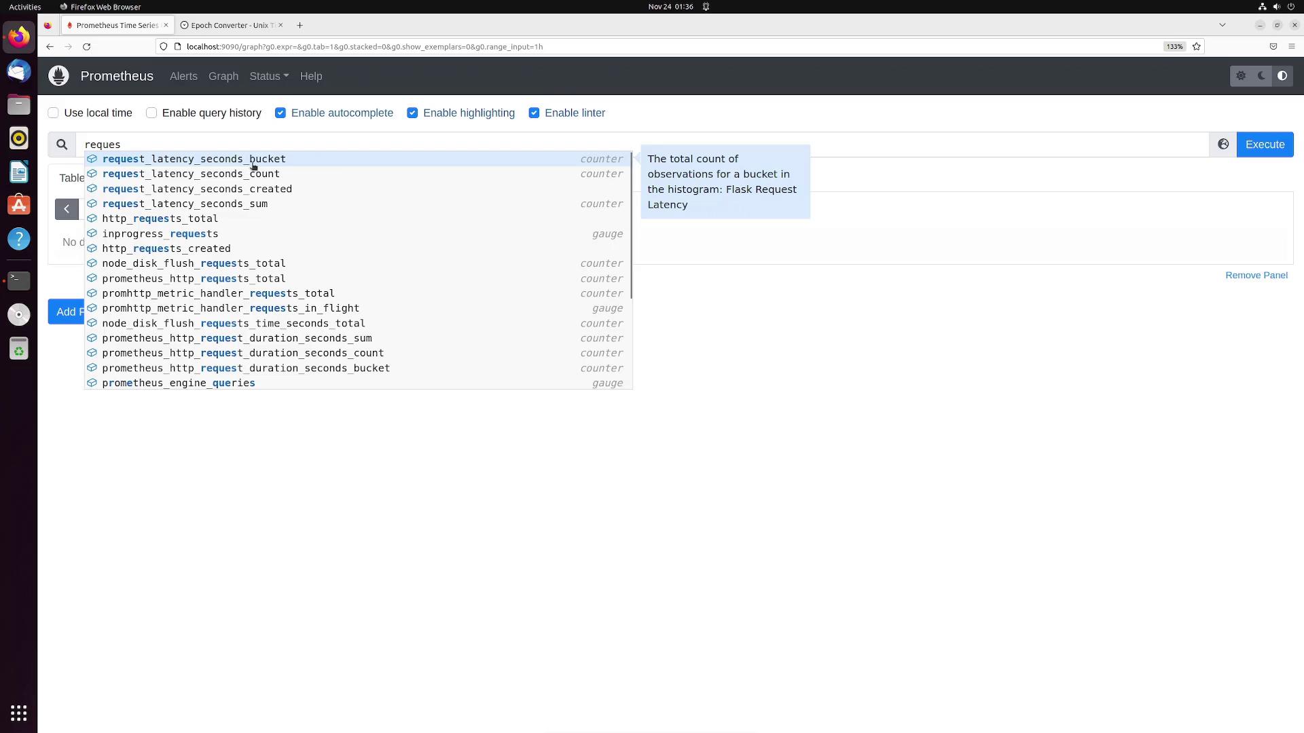Choose the inprogress_requests gauge suggestion
Viewport: 1304px width, 733px height.
[x=160, y=233]
